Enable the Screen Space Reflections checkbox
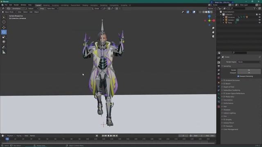The height and width of the screenshot is (147, 262). coord(224,94)
